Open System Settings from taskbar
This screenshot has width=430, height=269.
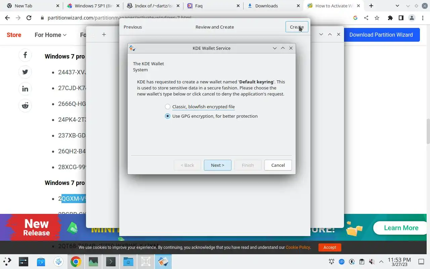tap(24, 261)
